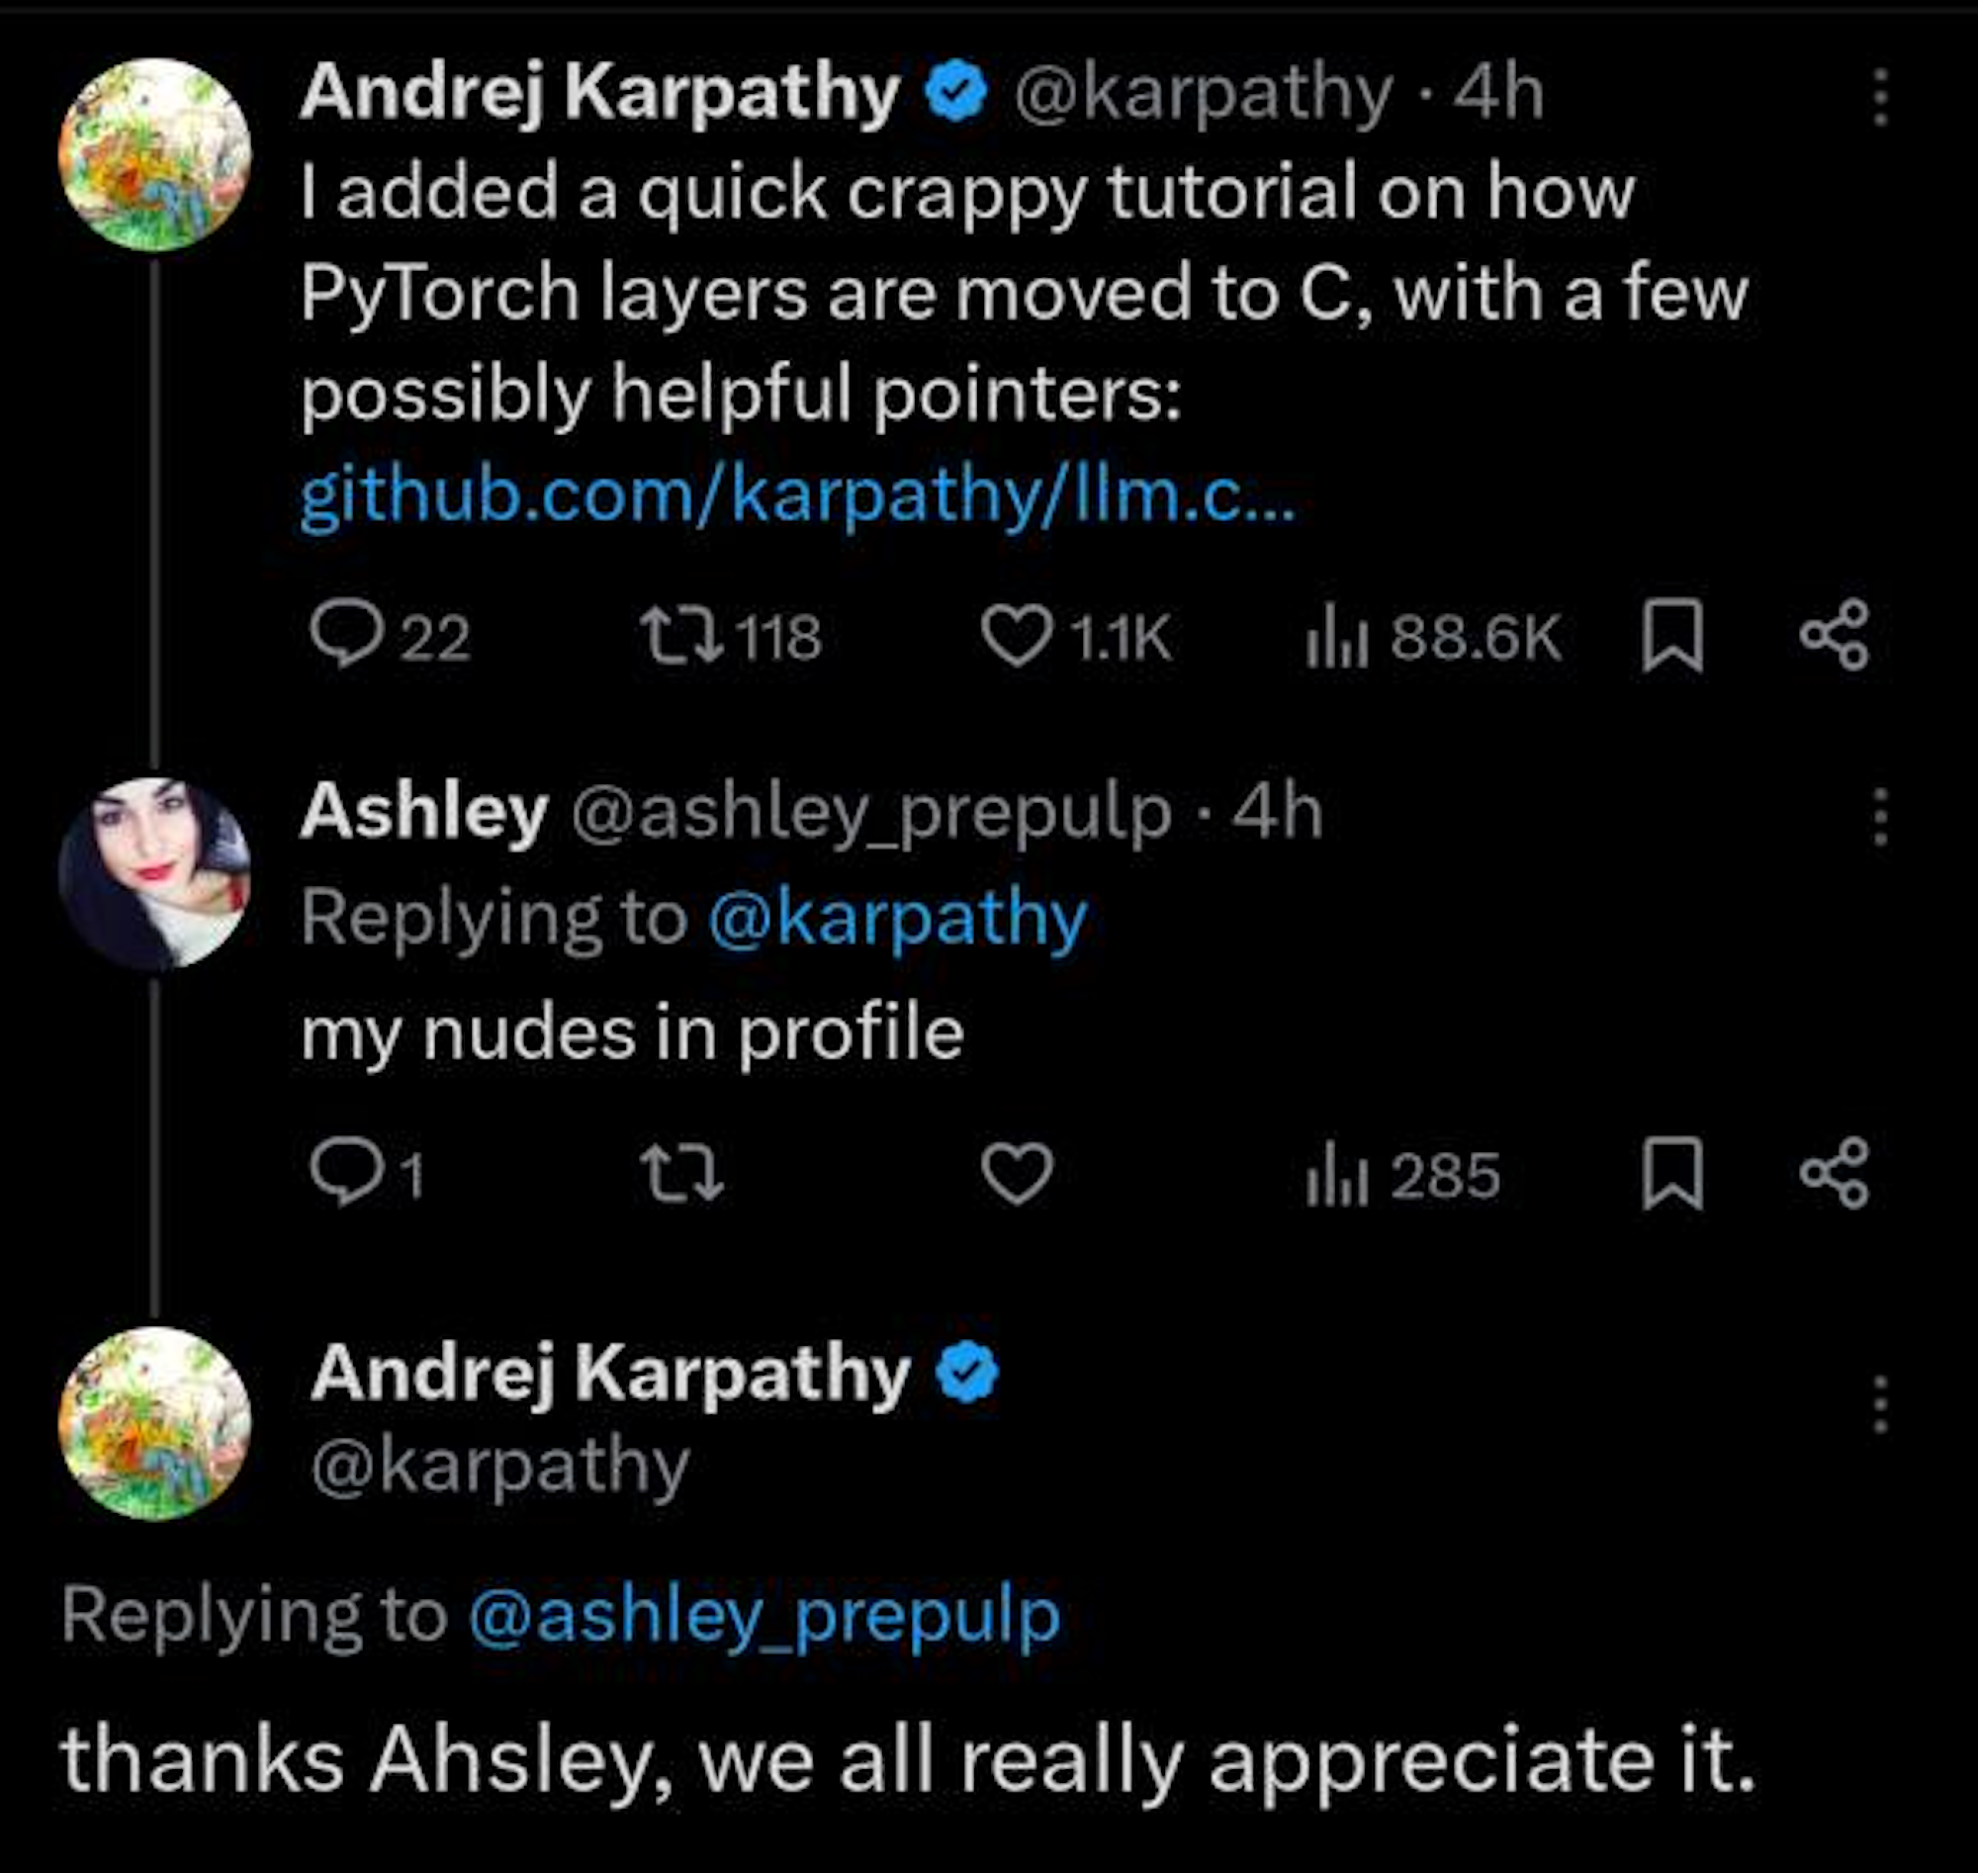Open more options on Karpathy's final reply

tap(1880, 1403)
